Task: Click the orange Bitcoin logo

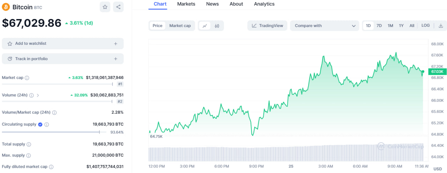Action: [6, 7]
